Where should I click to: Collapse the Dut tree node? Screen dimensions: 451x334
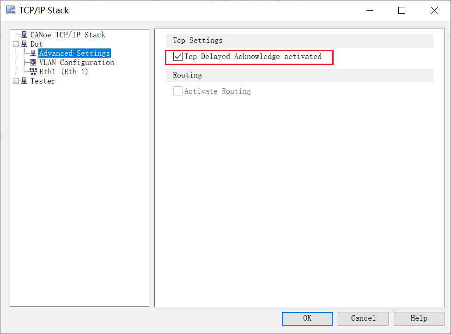(16, 44)
